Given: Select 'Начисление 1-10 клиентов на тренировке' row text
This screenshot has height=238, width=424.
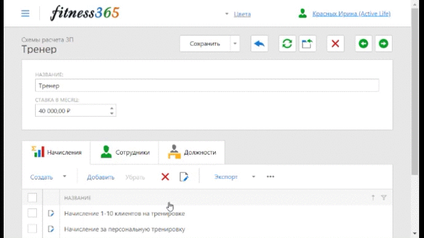Looking at the screenshot, I should click(x=124, y=213).
